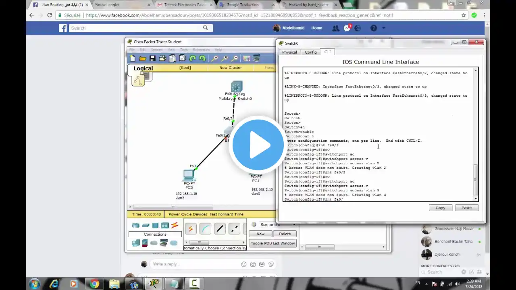516x290 pixels.
Task: Click the Chrome address bar URL
Action: (x=239, y=15)
